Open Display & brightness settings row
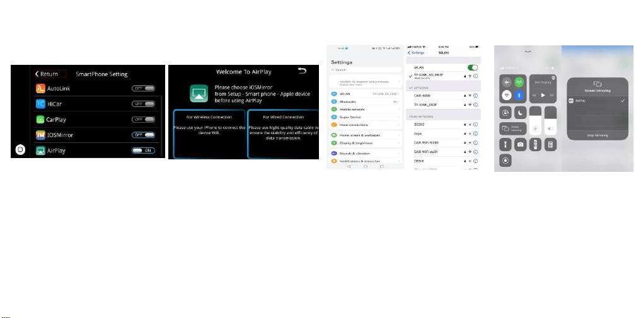The width and height of the screenshot is (636, 318). pos(366,143)
